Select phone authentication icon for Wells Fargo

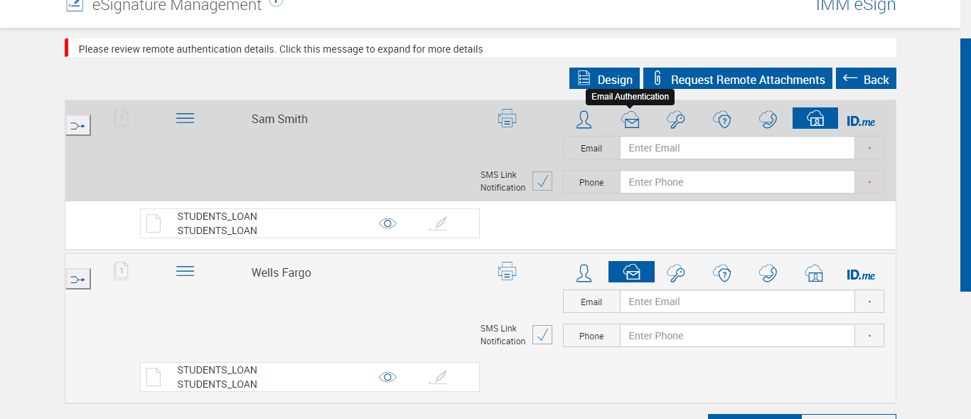768,273
